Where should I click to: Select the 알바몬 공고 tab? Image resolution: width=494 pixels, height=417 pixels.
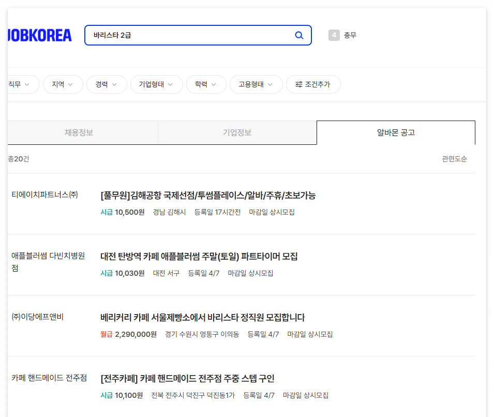point(396,133)
